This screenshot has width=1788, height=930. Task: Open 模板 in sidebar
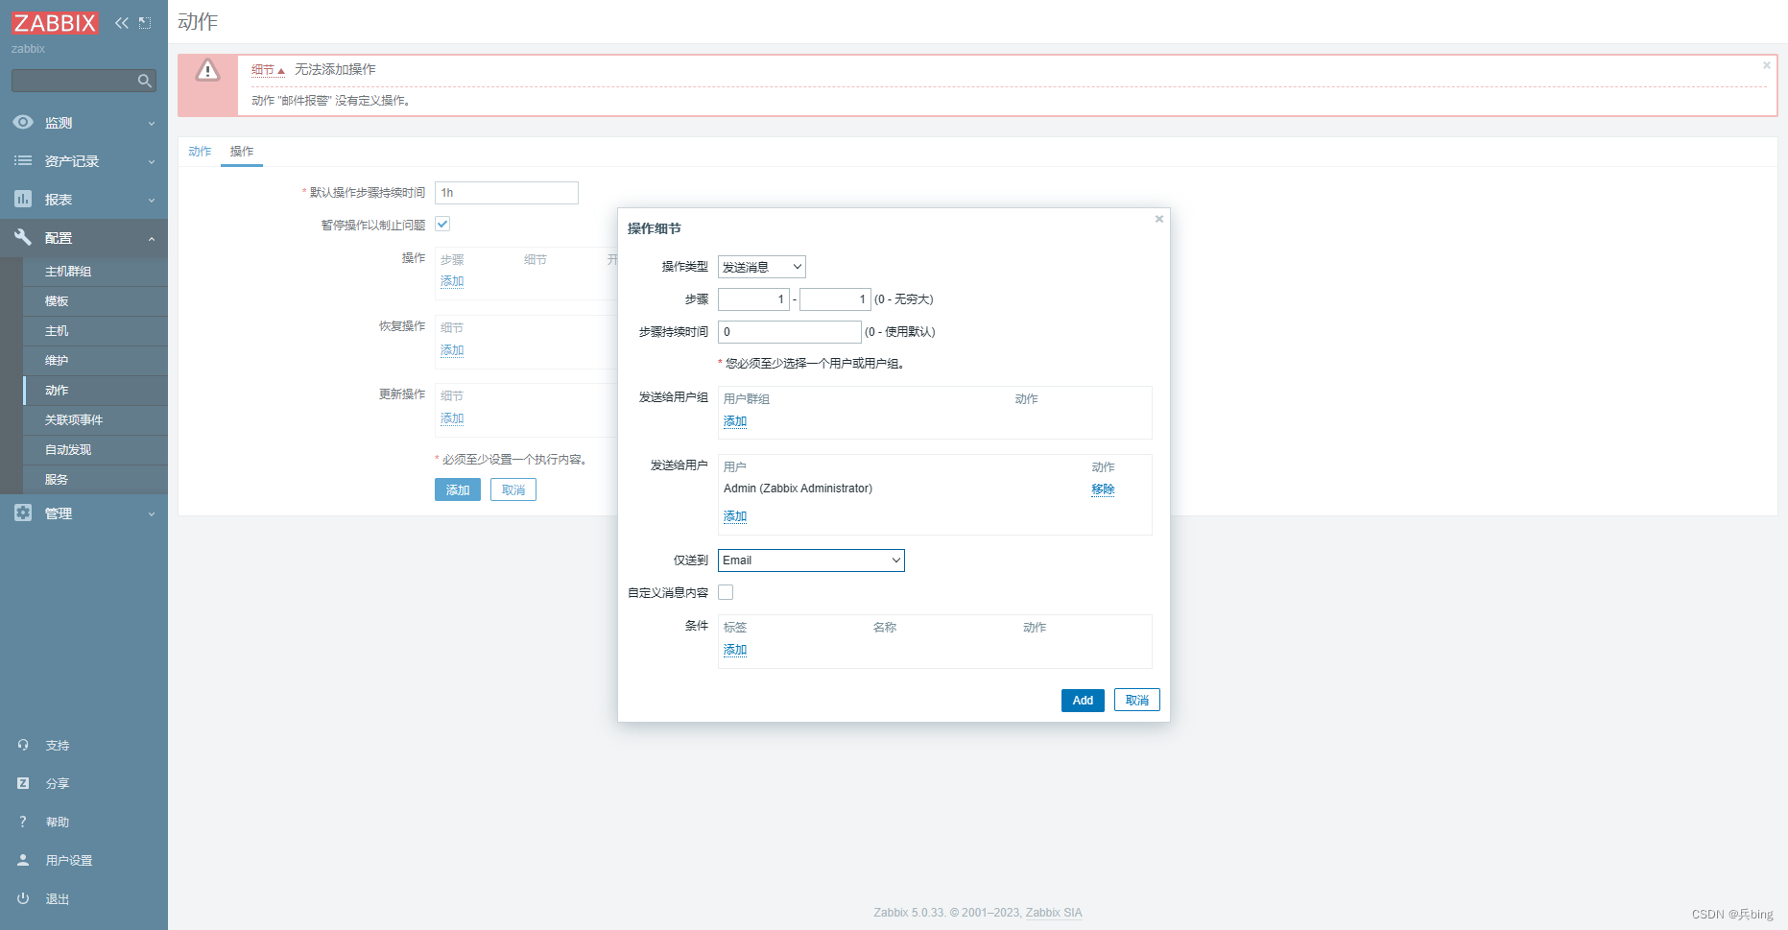point(96,301)
